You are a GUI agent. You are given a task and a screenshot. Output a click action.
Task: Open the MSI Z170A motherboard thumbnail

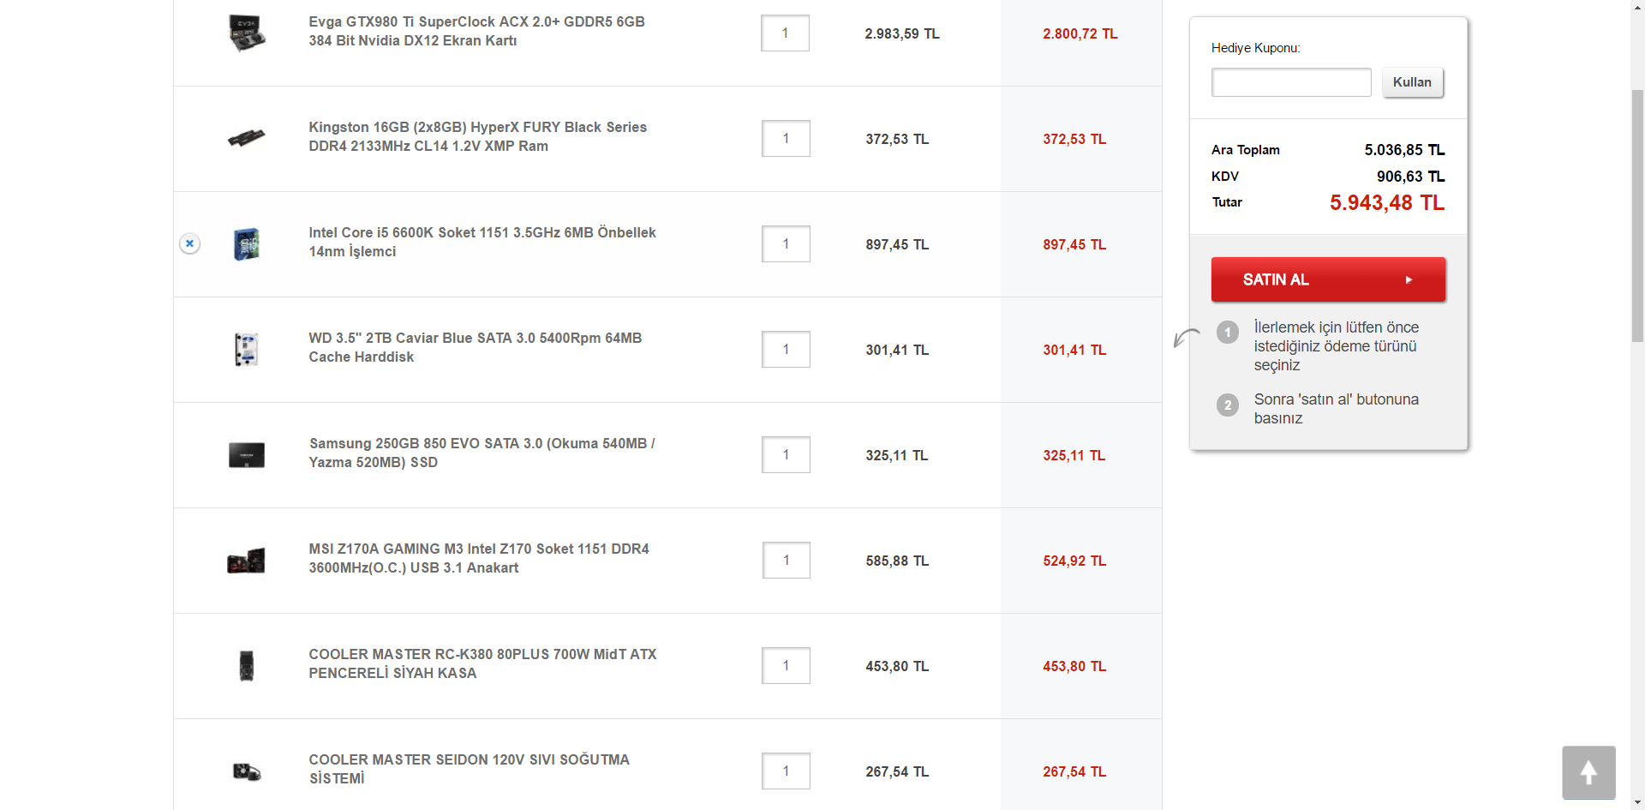247,561
